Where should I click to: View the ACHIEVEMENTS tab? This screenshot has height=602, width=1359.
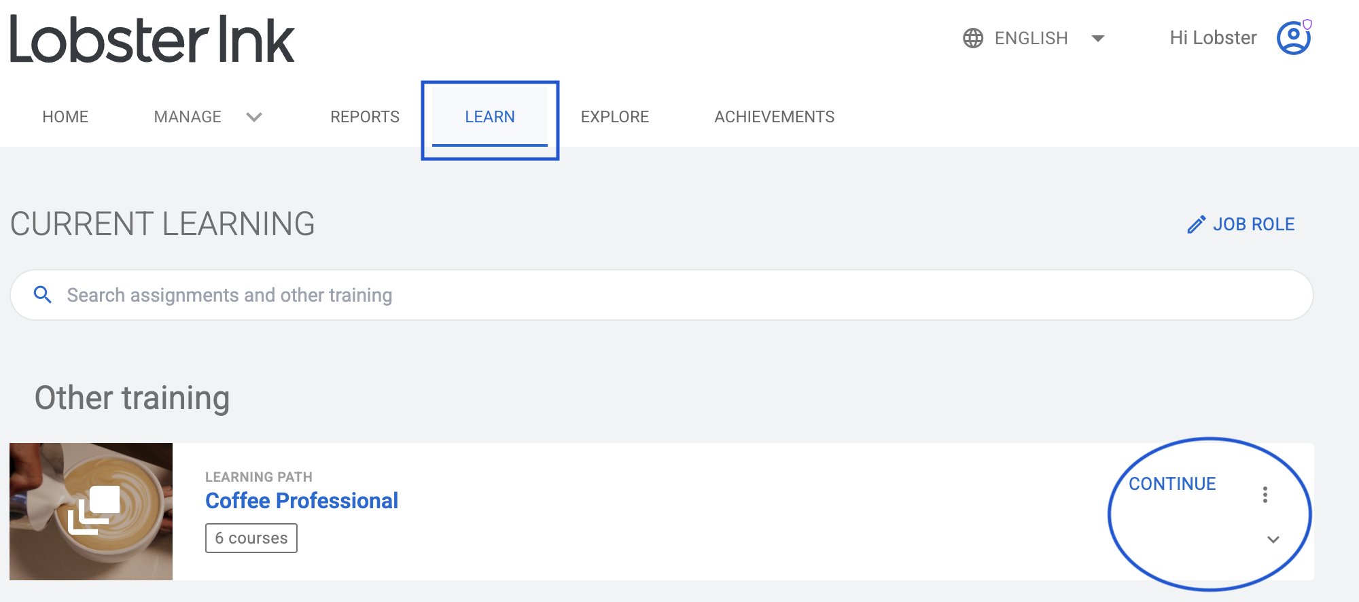pyautogui.click(x=775, y=117)
